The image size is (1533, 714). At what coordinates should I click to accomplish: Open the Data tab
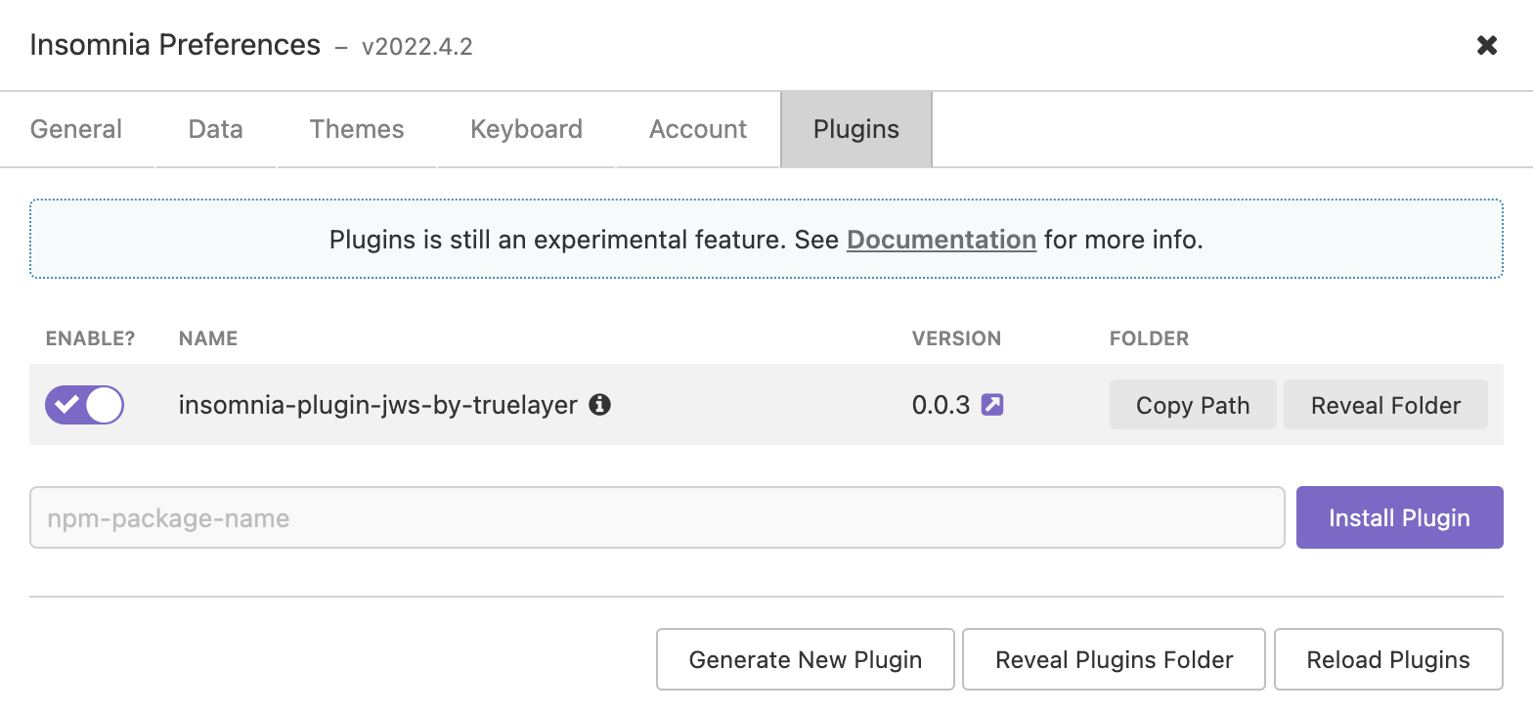tap(216, 129)
